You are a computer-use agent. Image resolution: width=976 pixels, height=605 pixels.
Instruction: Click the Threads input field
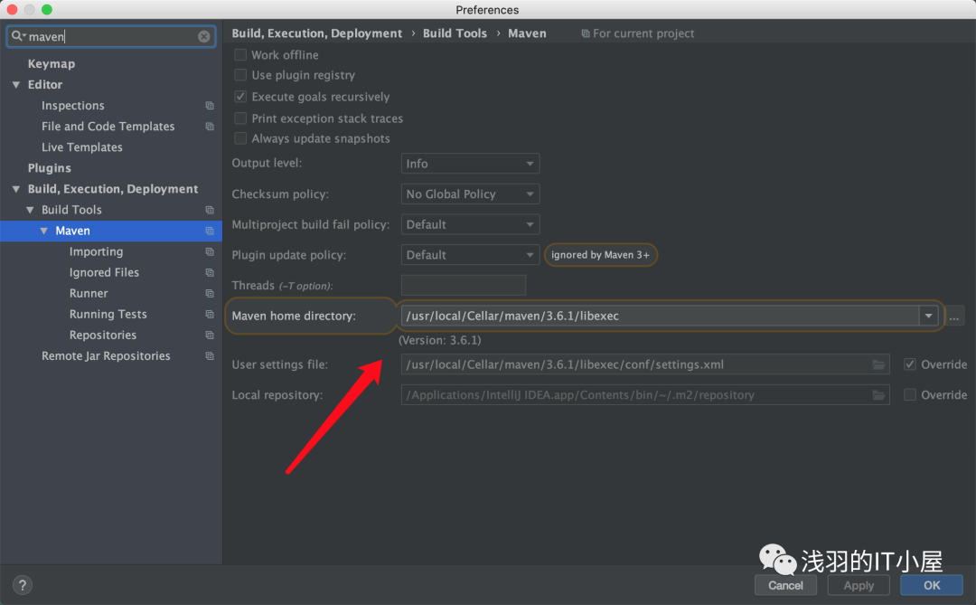click(464, 285)
